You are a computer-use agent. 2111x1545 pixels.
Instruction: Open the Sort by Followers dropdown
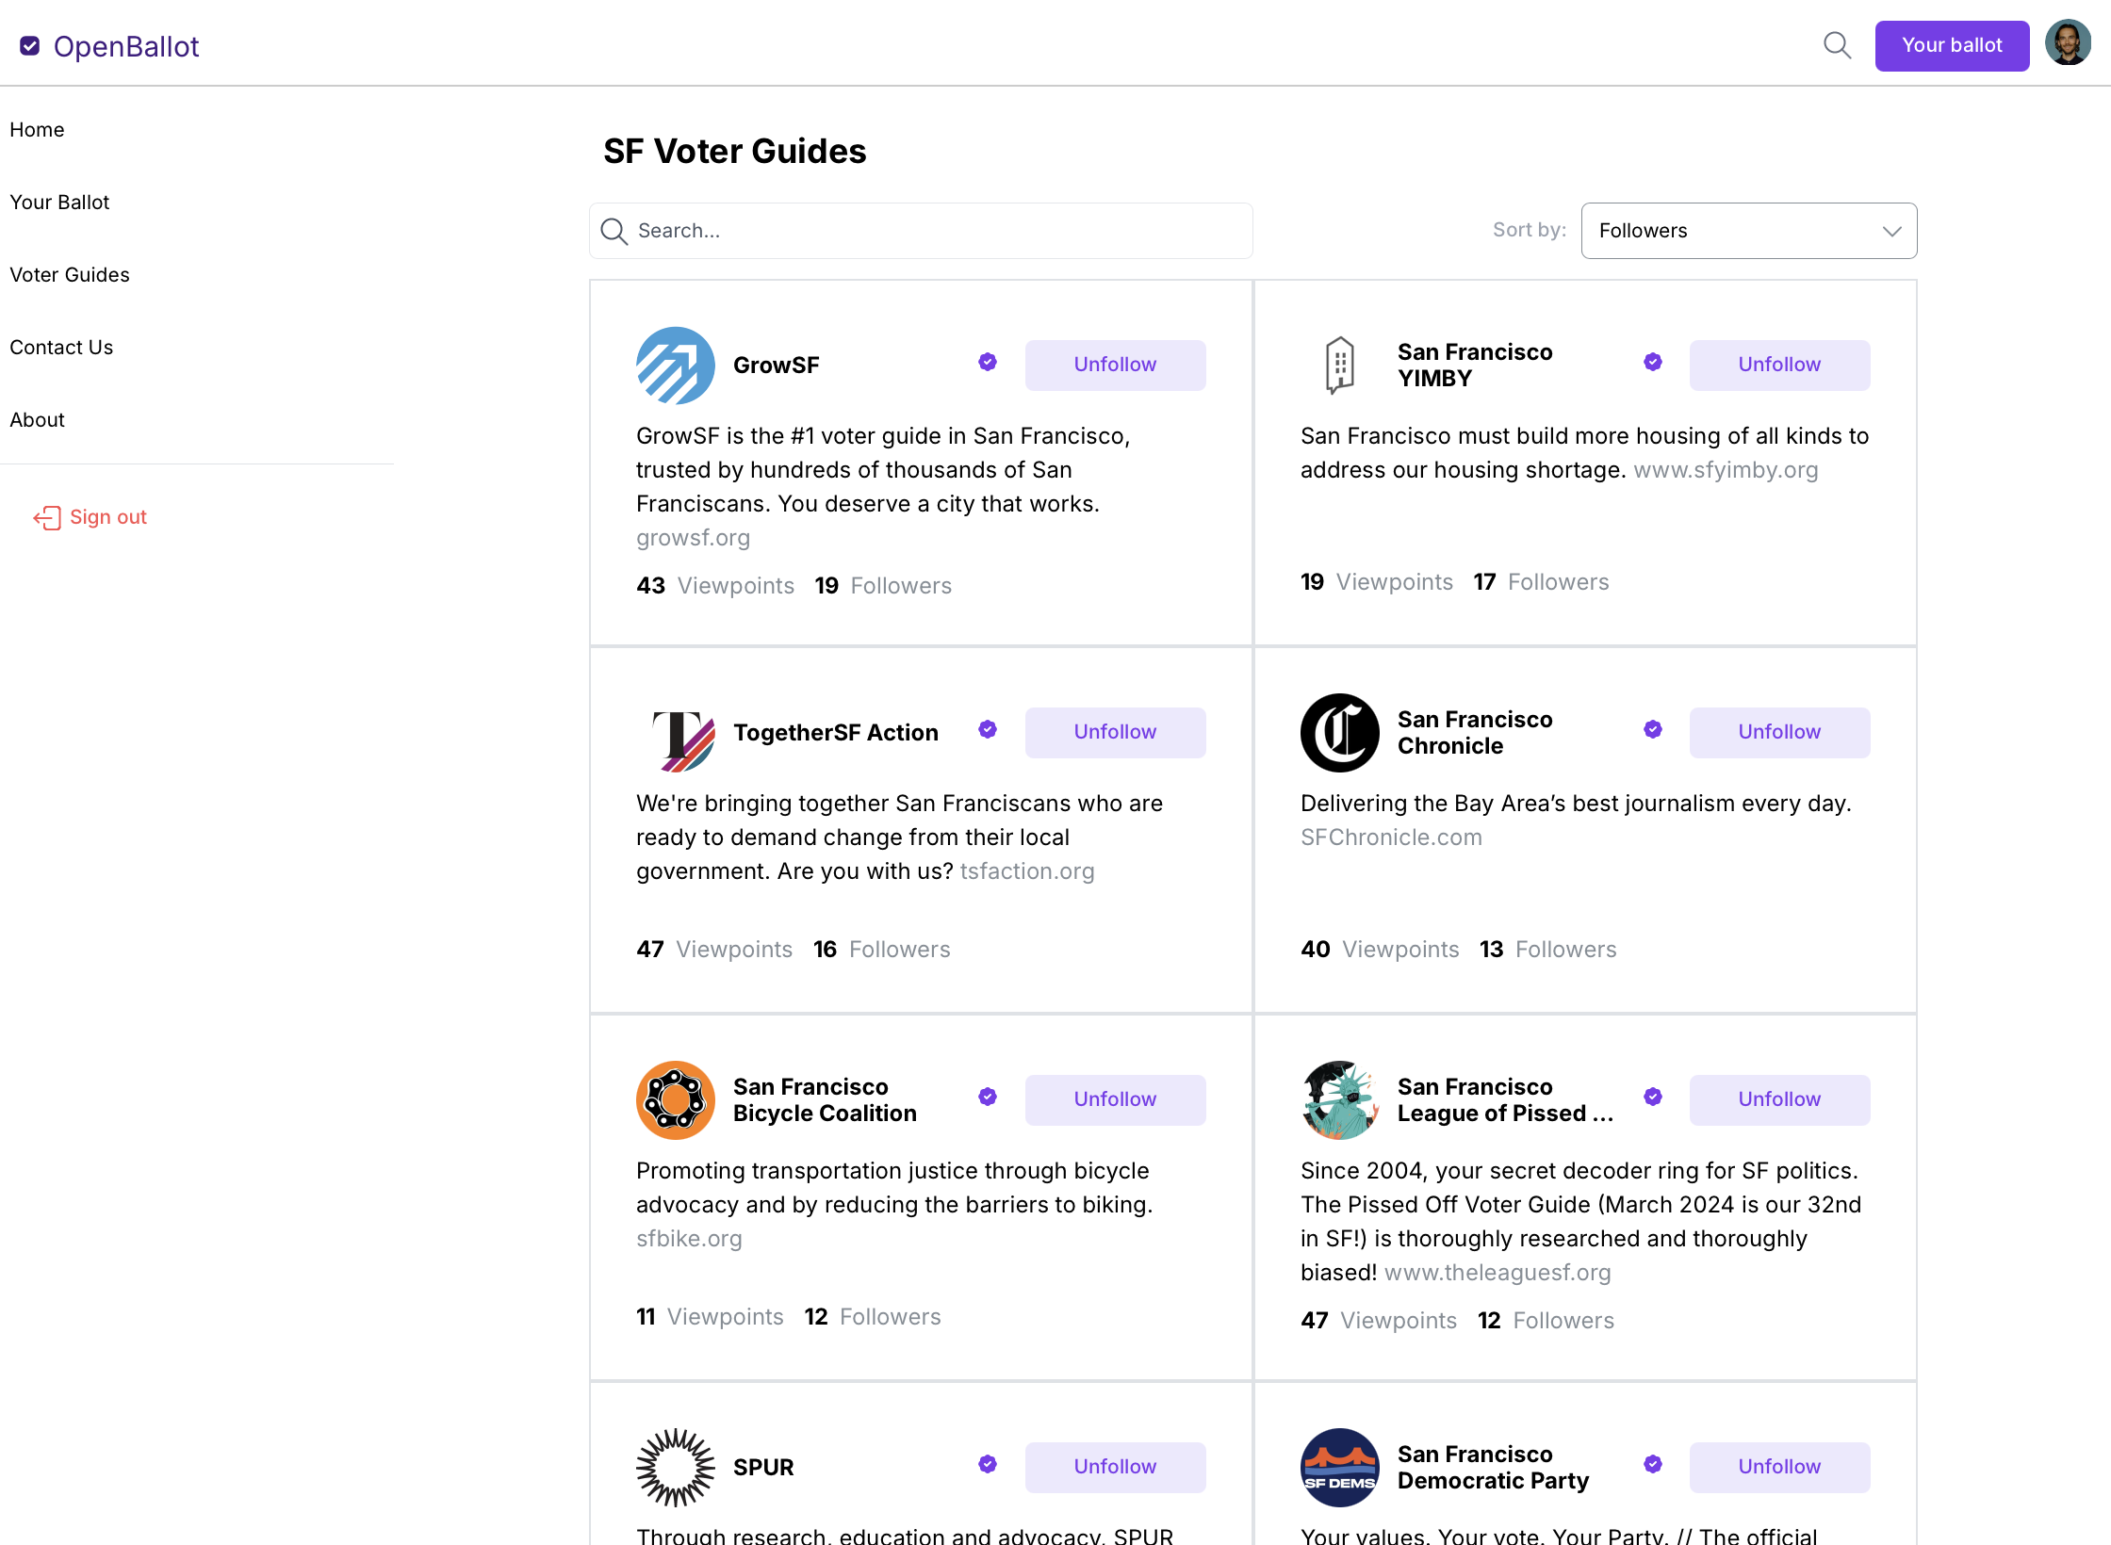coord(1748,231)
